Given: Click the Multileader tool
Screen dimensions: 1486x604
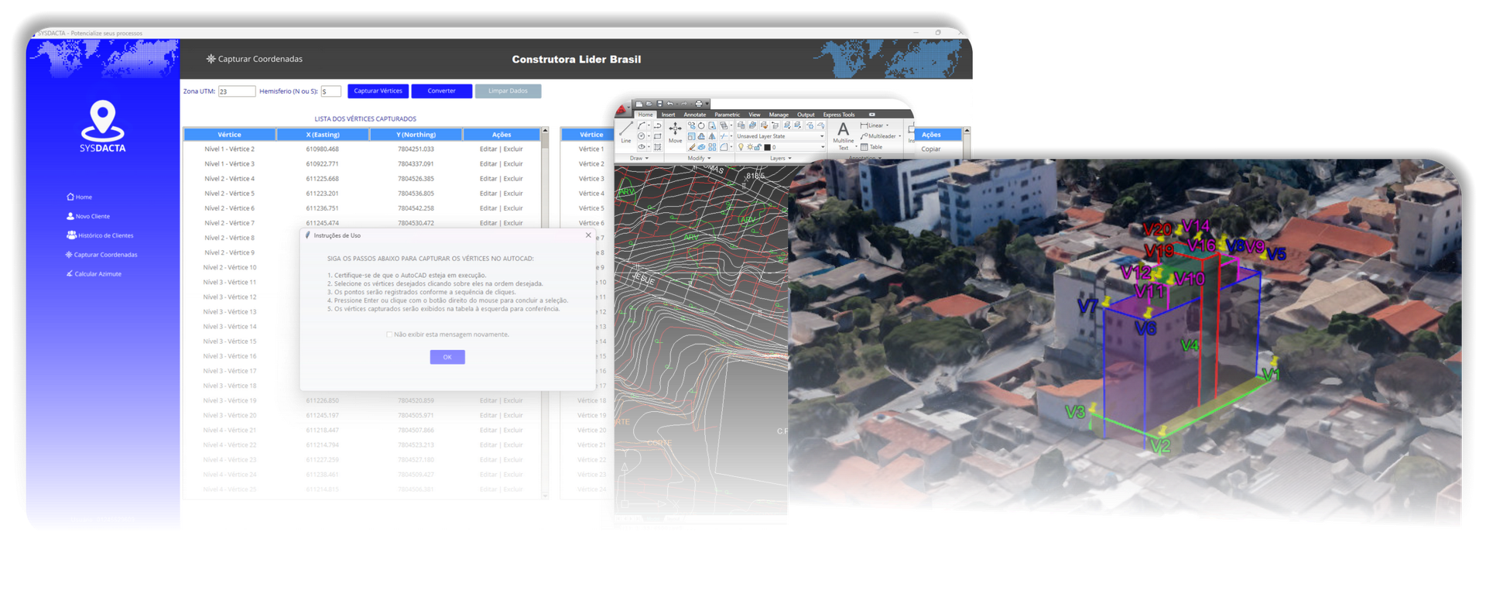Looking at the screenshot, I should [x=878, y=136].
